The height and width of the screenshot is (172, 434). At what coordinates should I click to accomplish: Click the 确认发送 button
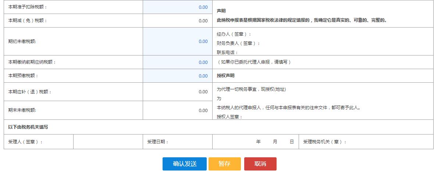tap(185, 164)
